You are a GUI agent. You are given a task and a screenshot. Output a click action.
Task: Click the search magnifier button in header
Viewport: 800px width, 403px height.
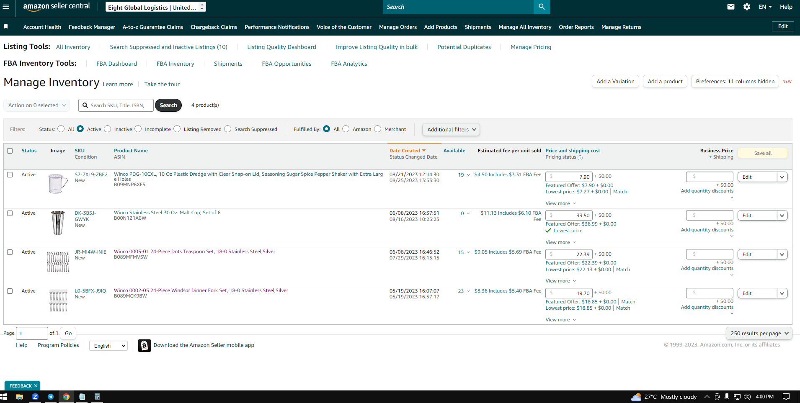[x=542, y=7]
